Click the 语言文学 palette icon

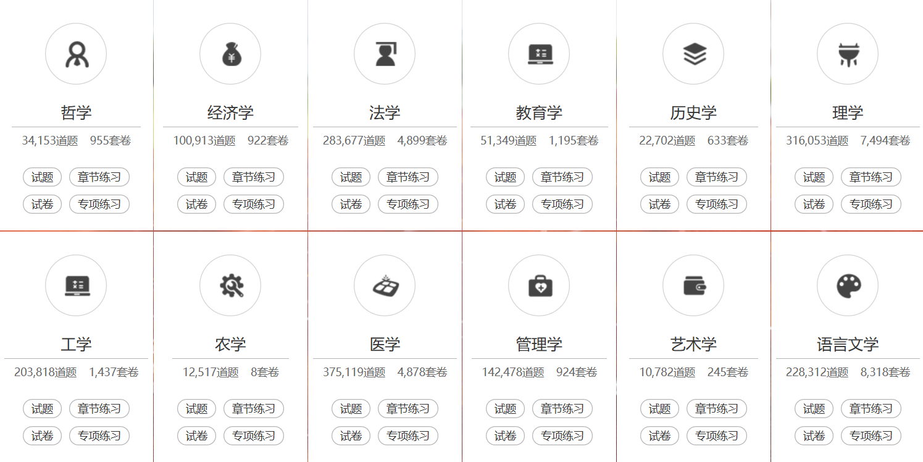tap(848, 286)
